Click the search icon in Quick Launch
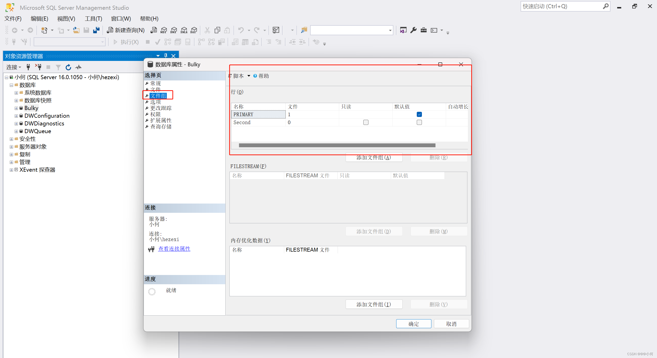Screen dimensions: 657x358 (x=606, y=6)
